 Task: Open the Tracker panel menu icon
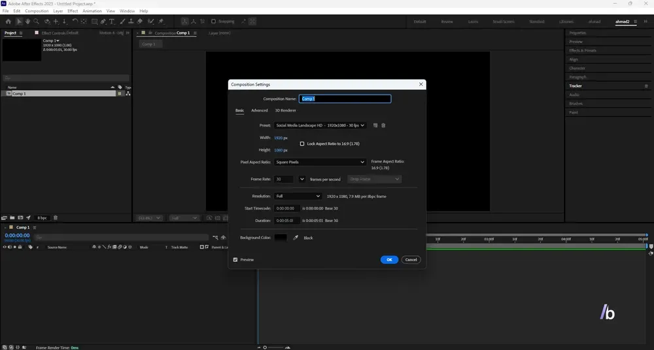tap(646, 86)
